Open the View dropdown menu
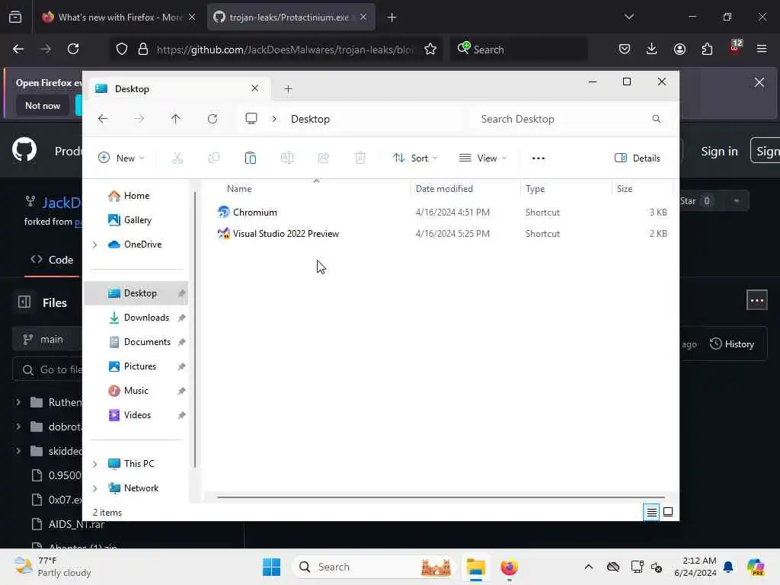The image size is (780, 585). tap(482, 158)
